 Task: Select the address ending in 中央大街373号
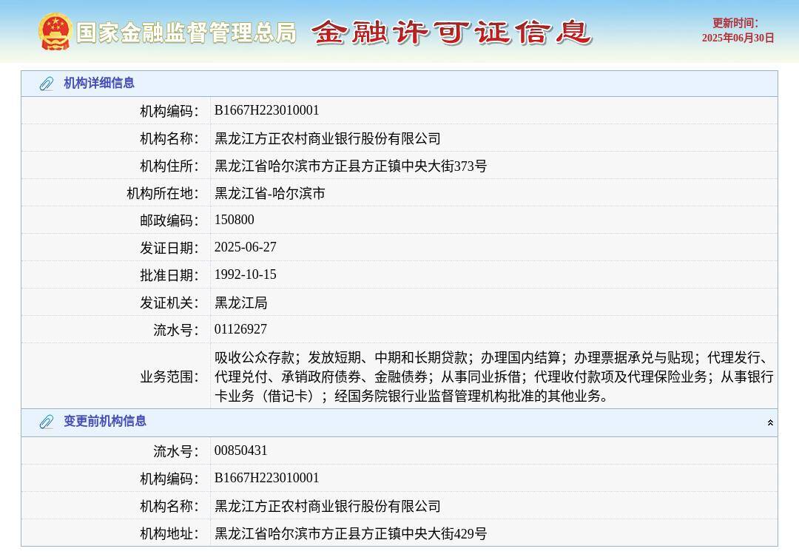tap(351, 166)
